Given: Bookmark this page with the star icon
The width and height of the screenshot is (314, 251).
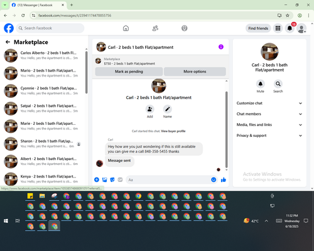Looking at the screenshot, I should click(x=288, y=16).
